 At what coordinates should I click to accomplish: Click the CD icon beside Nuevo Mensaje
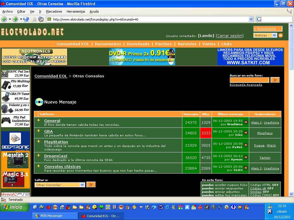pos(39,102)
